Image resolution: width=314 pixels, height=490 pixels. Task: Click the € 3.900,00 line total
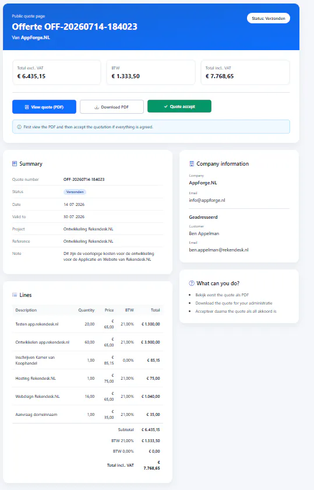click(x=150, y=342)
